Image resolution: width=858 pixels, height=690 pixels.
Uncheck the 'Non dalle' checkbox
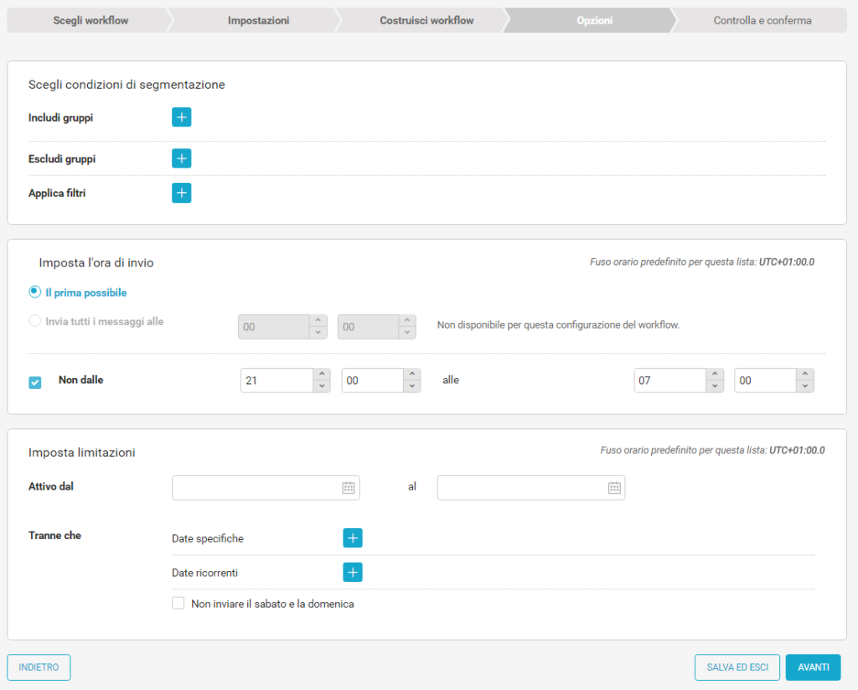pos(35,382)
